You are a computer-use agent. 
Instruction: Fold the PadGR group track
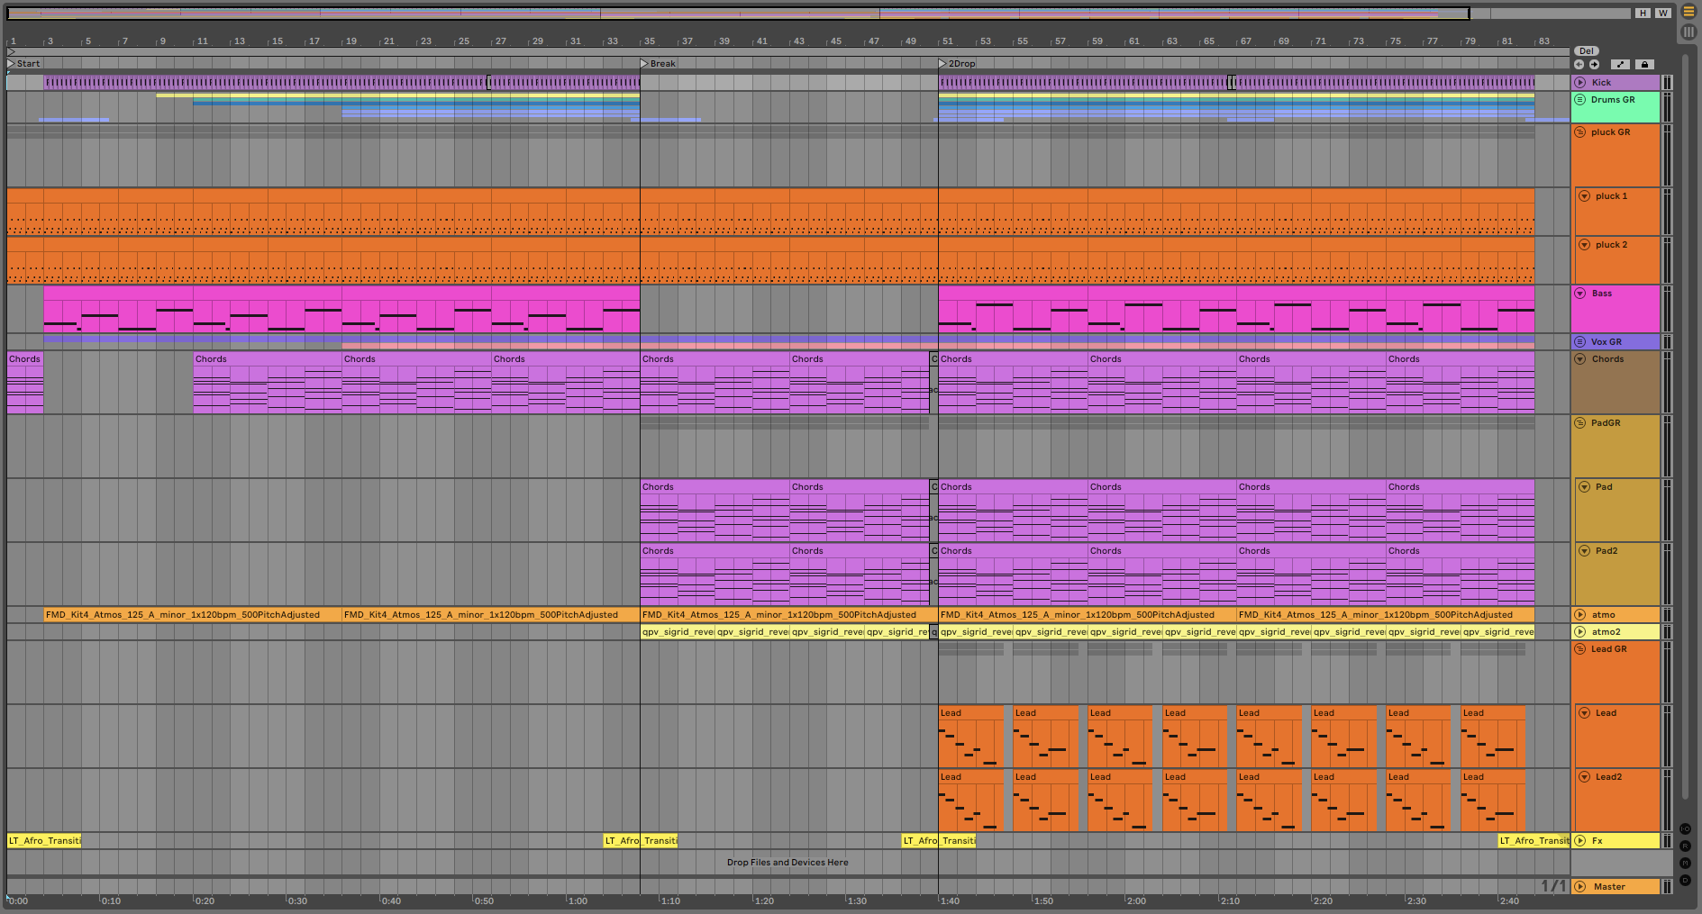click(1580, 422)
